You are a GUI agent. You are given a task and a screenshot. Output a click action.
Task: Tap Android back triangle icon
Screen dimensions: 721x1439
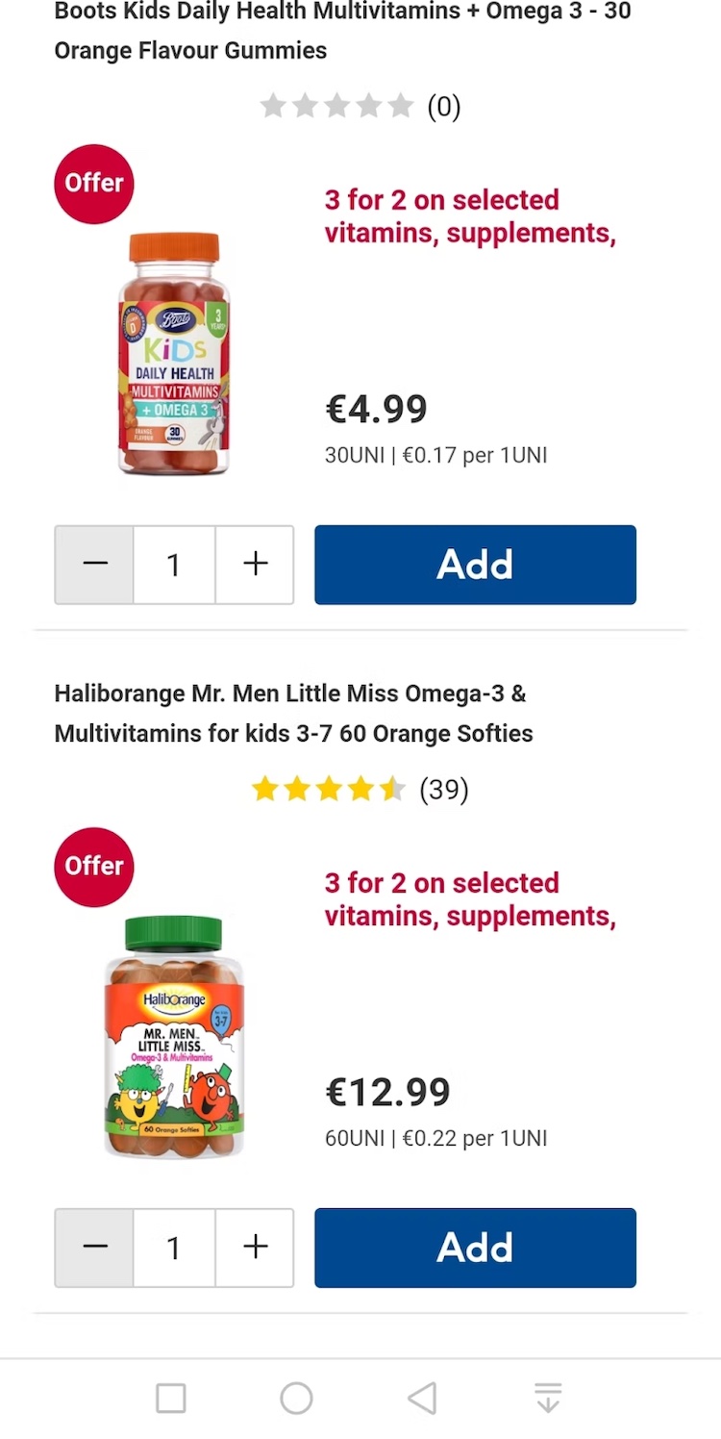tap(422, 1398)
